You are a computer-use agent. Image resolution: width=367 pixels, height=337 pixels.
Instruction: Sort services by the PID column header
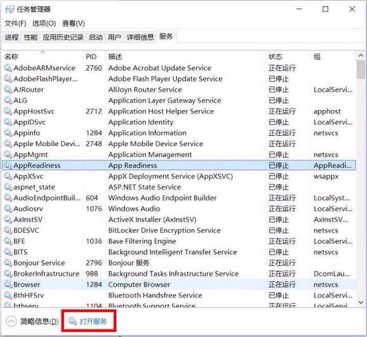(x=91, y=57)
